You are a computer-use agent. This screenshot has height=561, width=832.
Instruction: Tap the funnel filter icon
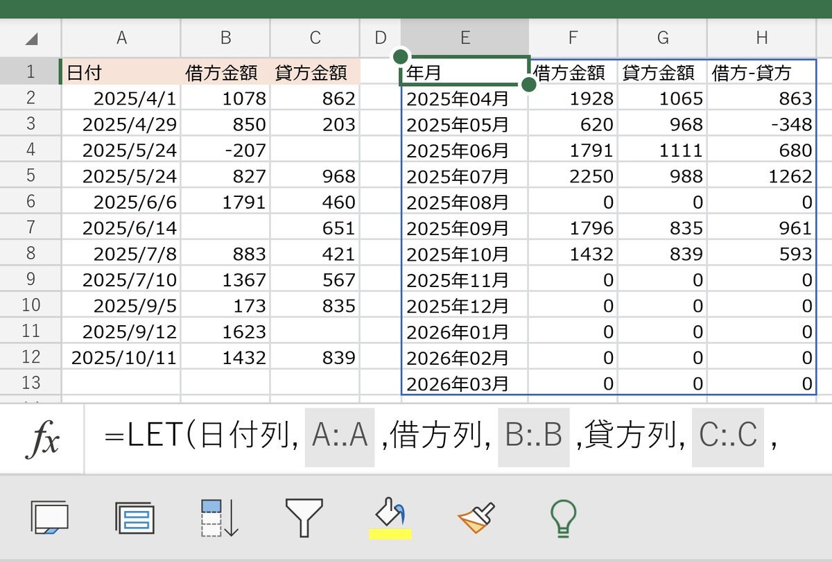click(304, 517)
